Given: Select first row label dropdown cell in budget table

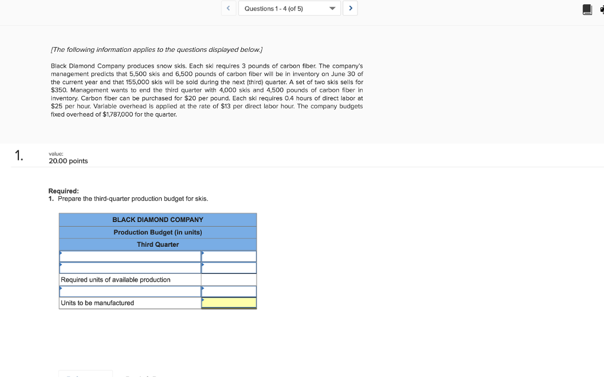Looking at the screenshot, I should point(130,256).
